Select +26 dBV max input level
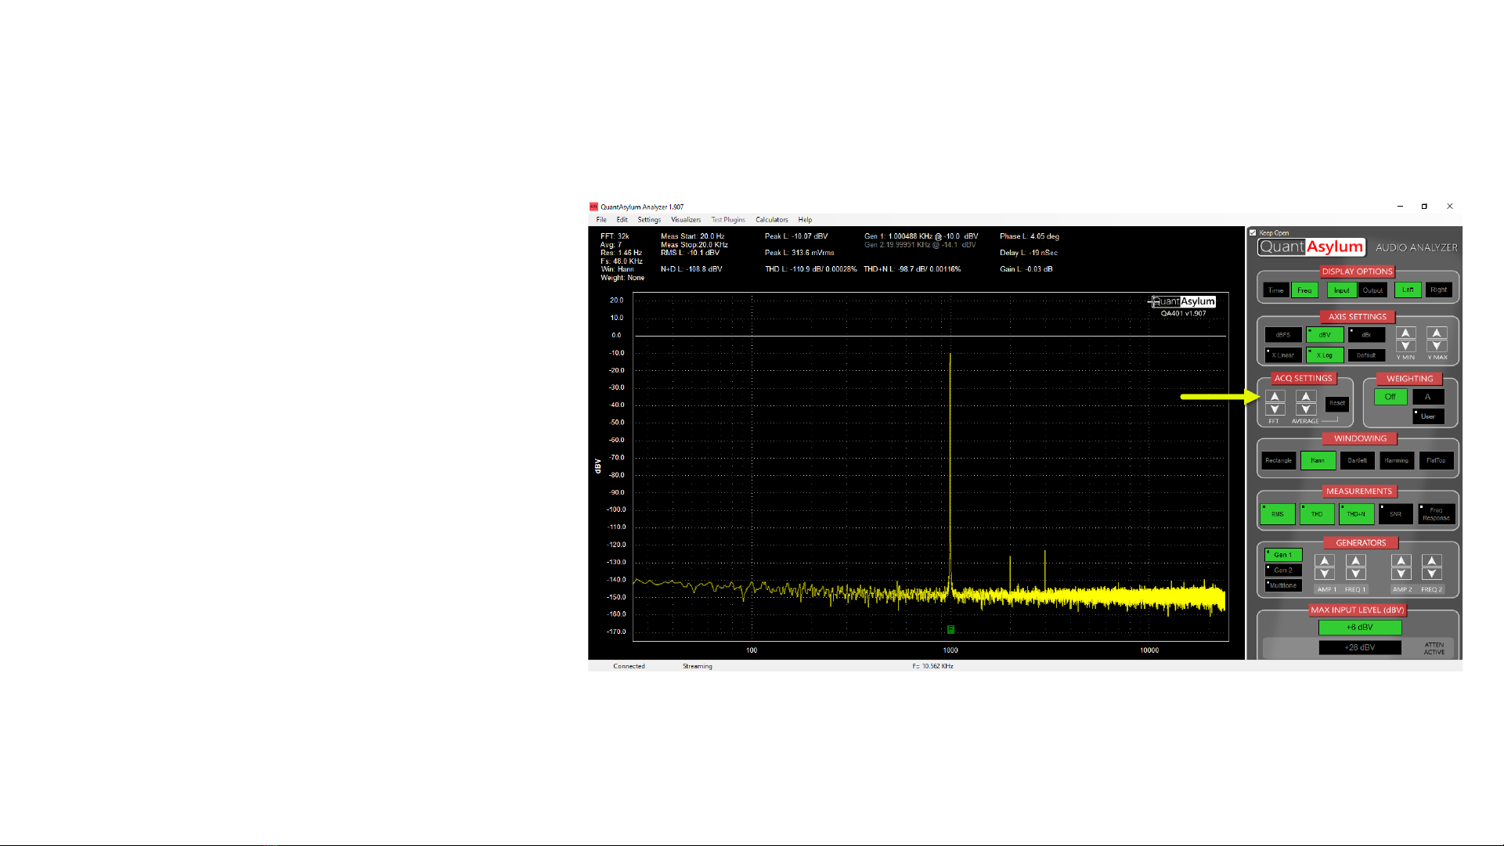Screen dimensions: 1504x846 (x=1359, y=647)
